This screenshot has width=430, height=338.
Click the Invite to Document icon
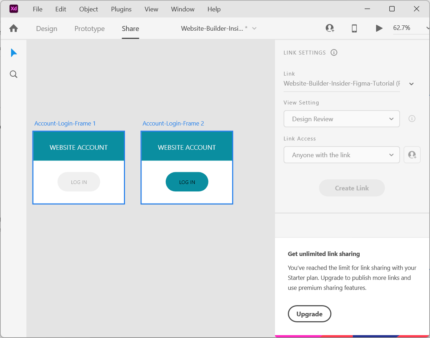point(330,28)
